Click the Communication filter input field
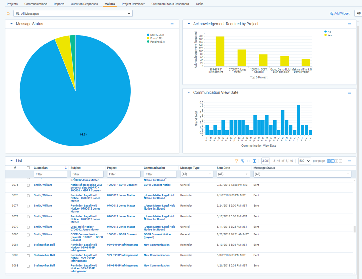 click(x=160, y=174)
